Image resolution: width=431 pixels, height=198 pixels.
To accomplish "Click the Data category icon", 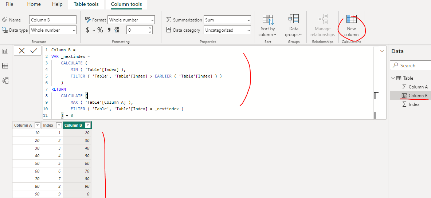I will [169, 30].
